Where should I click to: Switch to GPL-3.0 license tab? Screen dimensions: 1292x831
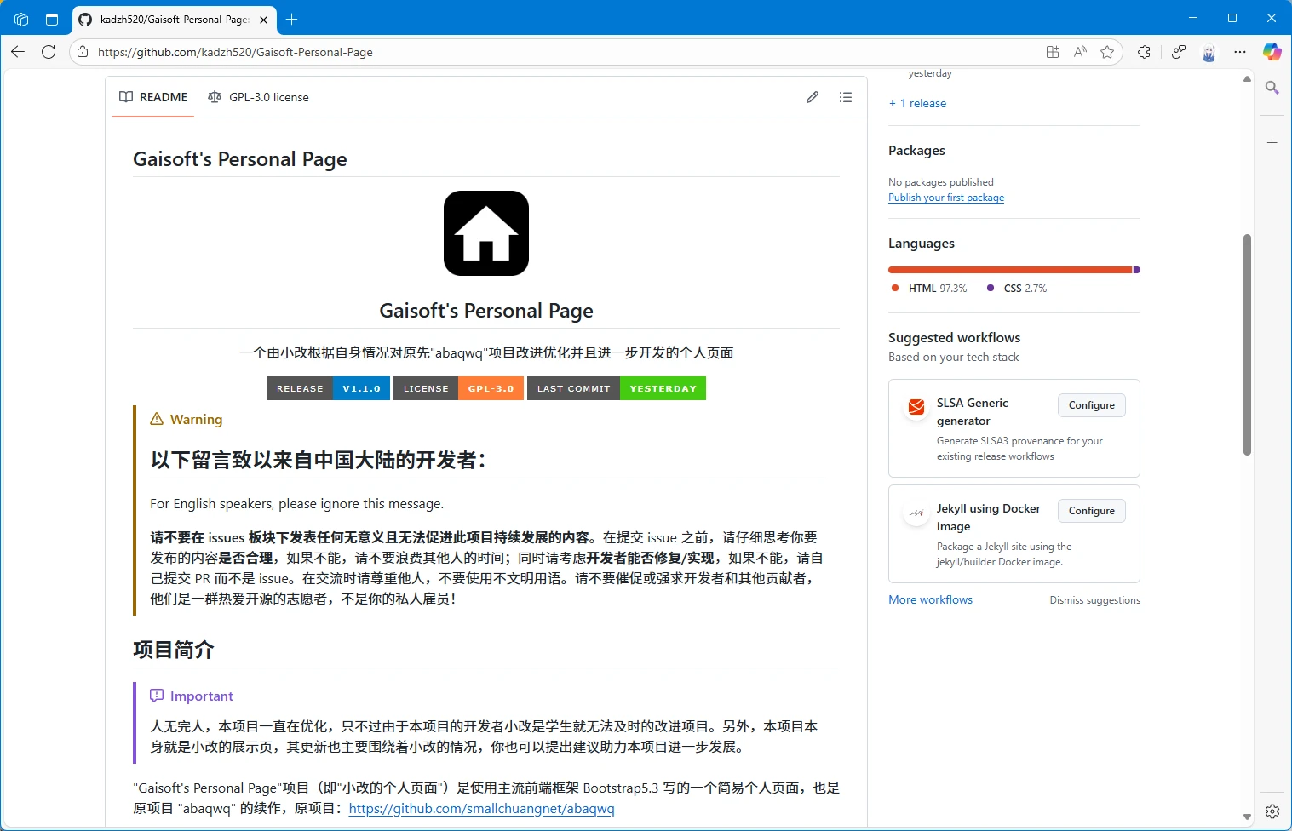pos(258,97)
